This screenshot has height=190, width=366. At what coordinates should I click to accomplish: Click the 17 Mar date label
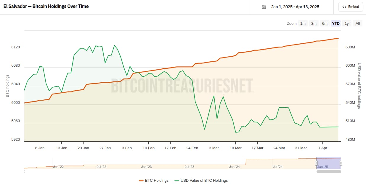pos(257,148)
